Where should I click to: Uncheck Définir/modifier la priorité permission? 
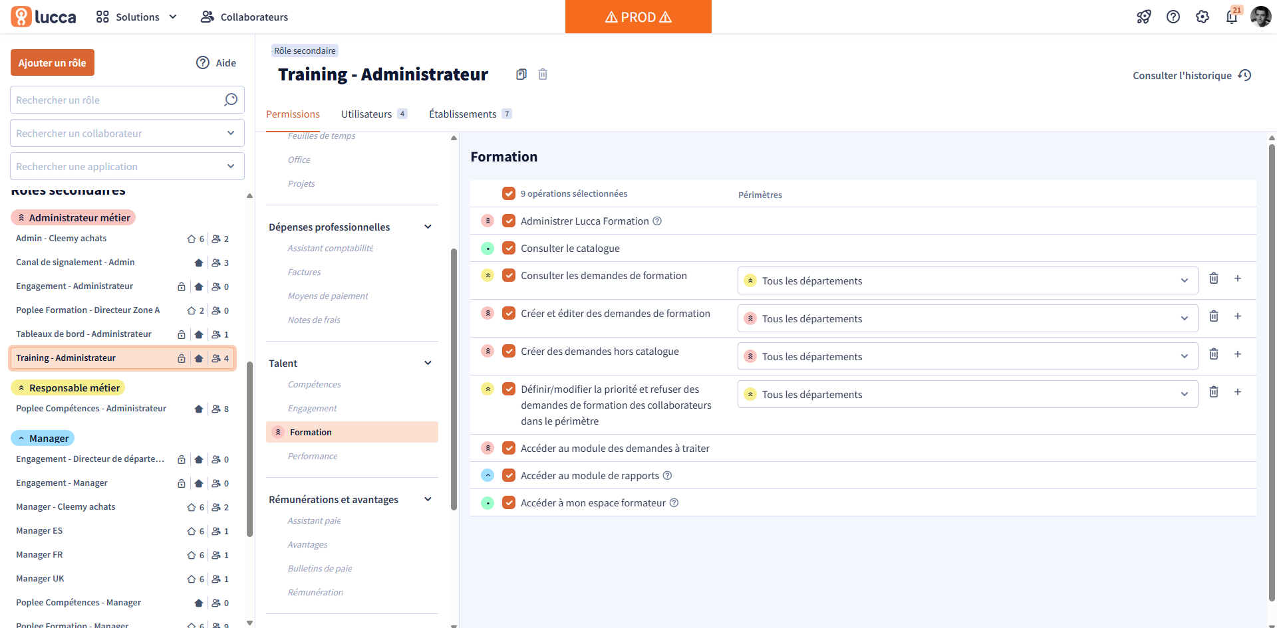tap(509, 389)
